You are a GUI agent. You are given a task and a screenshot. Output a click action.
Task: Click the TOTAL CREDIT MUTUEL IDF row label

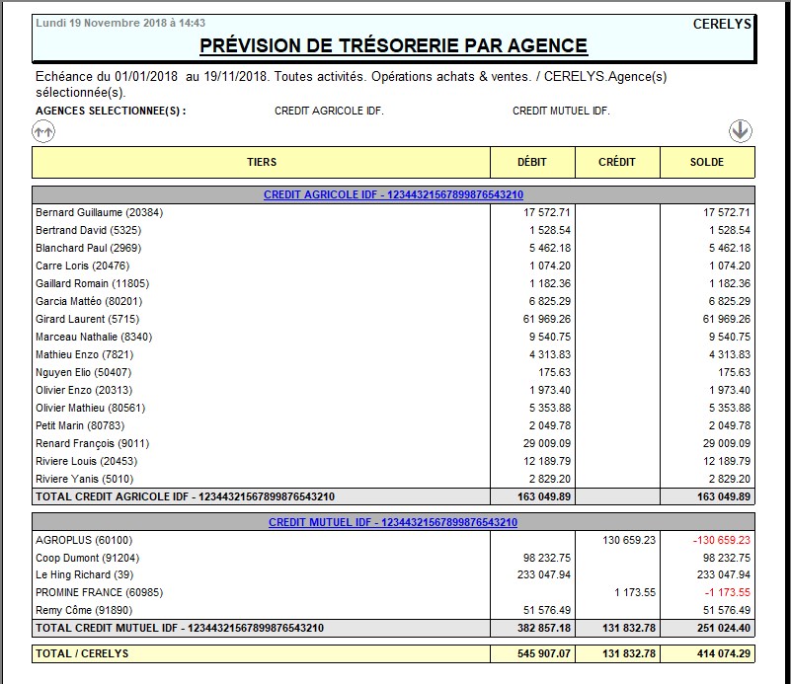click(x=179, y=628)
